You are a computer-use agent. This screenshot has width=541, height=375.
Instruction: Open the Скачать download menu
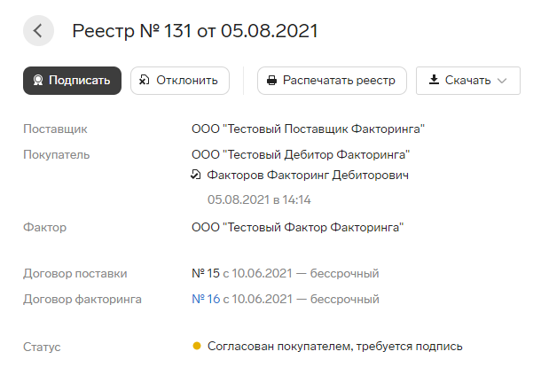pos(468,81)
